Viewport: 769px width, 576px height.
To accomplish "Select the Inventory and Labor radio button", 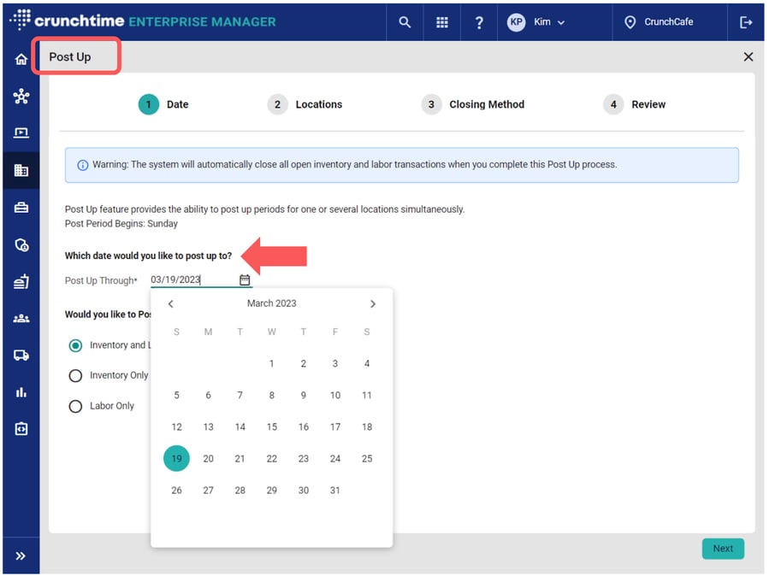I will click(x=74, y=345).
